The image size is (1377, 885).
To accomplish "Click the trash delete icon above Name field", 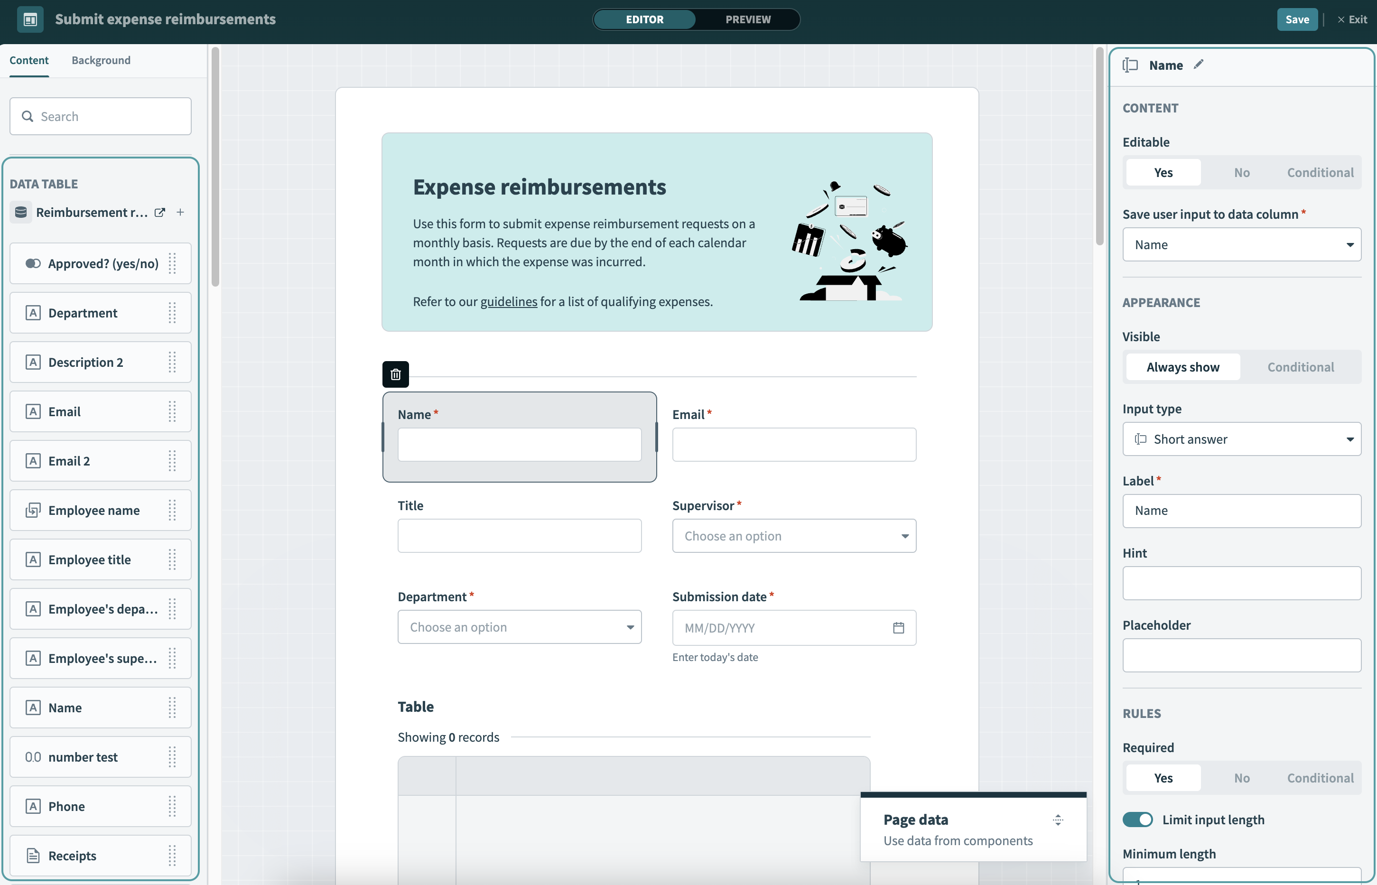I will [395, 375].
